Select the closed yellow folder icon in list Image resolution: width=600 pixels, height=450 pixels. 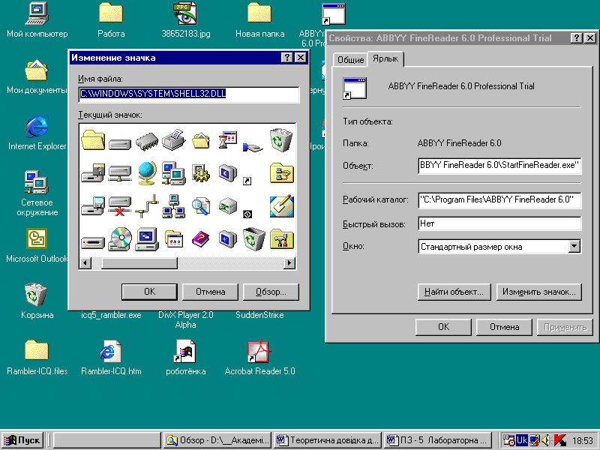tap(93, 139)
